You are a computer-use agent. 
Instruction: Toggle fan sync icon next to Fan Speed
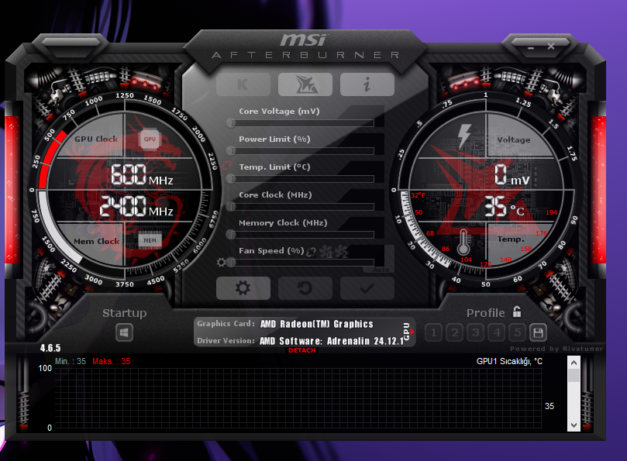click(311, 252)
